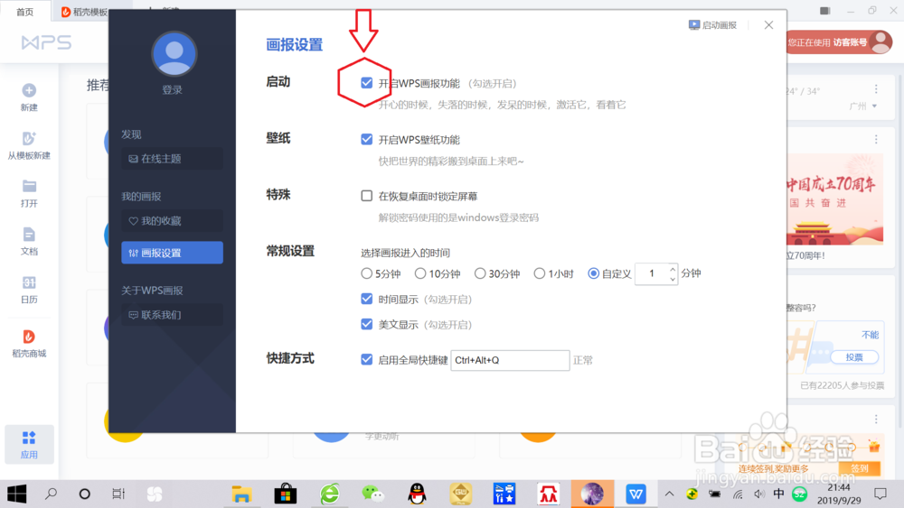
Task: Open the notification center icon
Action: (880, 494)
